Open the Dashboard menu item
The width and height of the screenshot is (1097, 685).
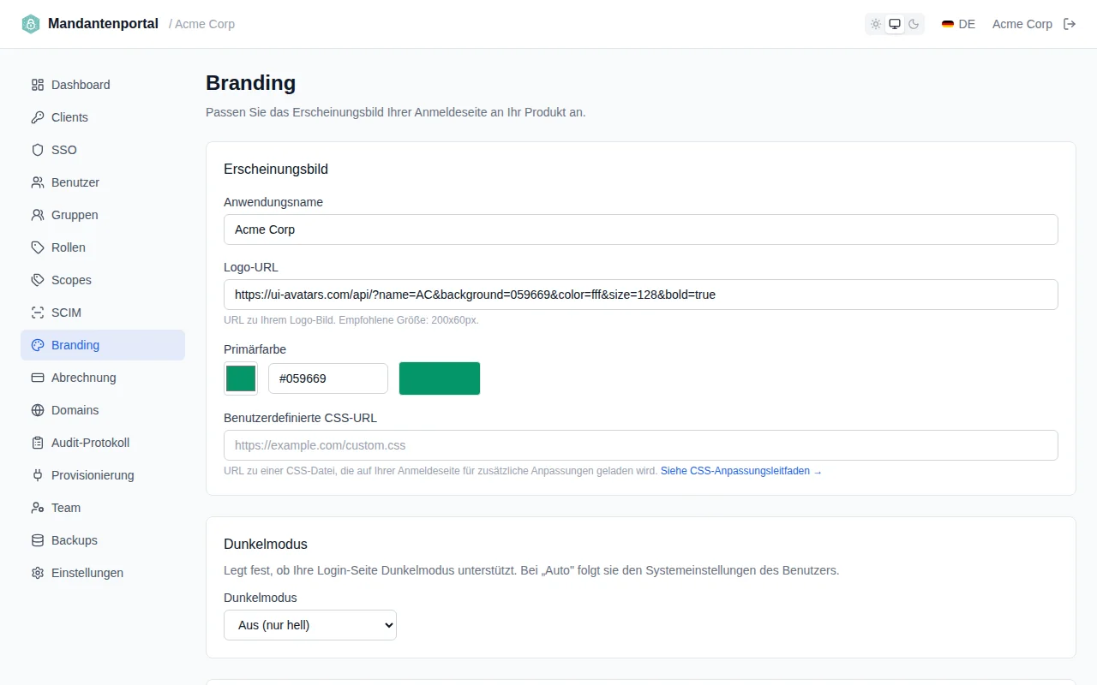pyautogui.click(x=103, y=85)
